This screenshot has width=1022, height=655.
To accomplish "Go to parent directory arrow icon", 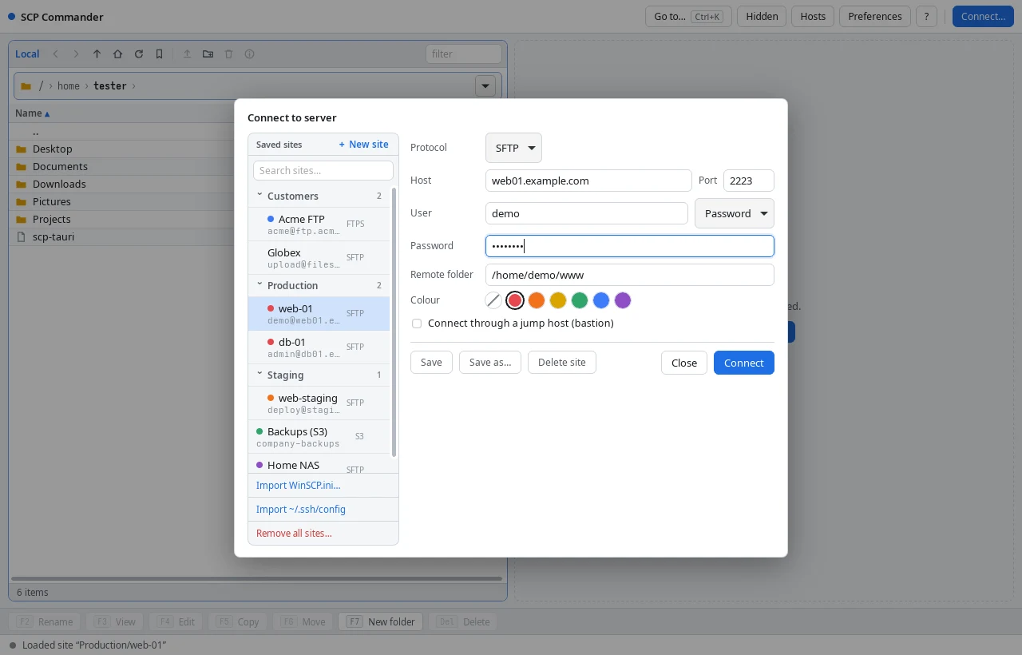I will pos(97,54).
